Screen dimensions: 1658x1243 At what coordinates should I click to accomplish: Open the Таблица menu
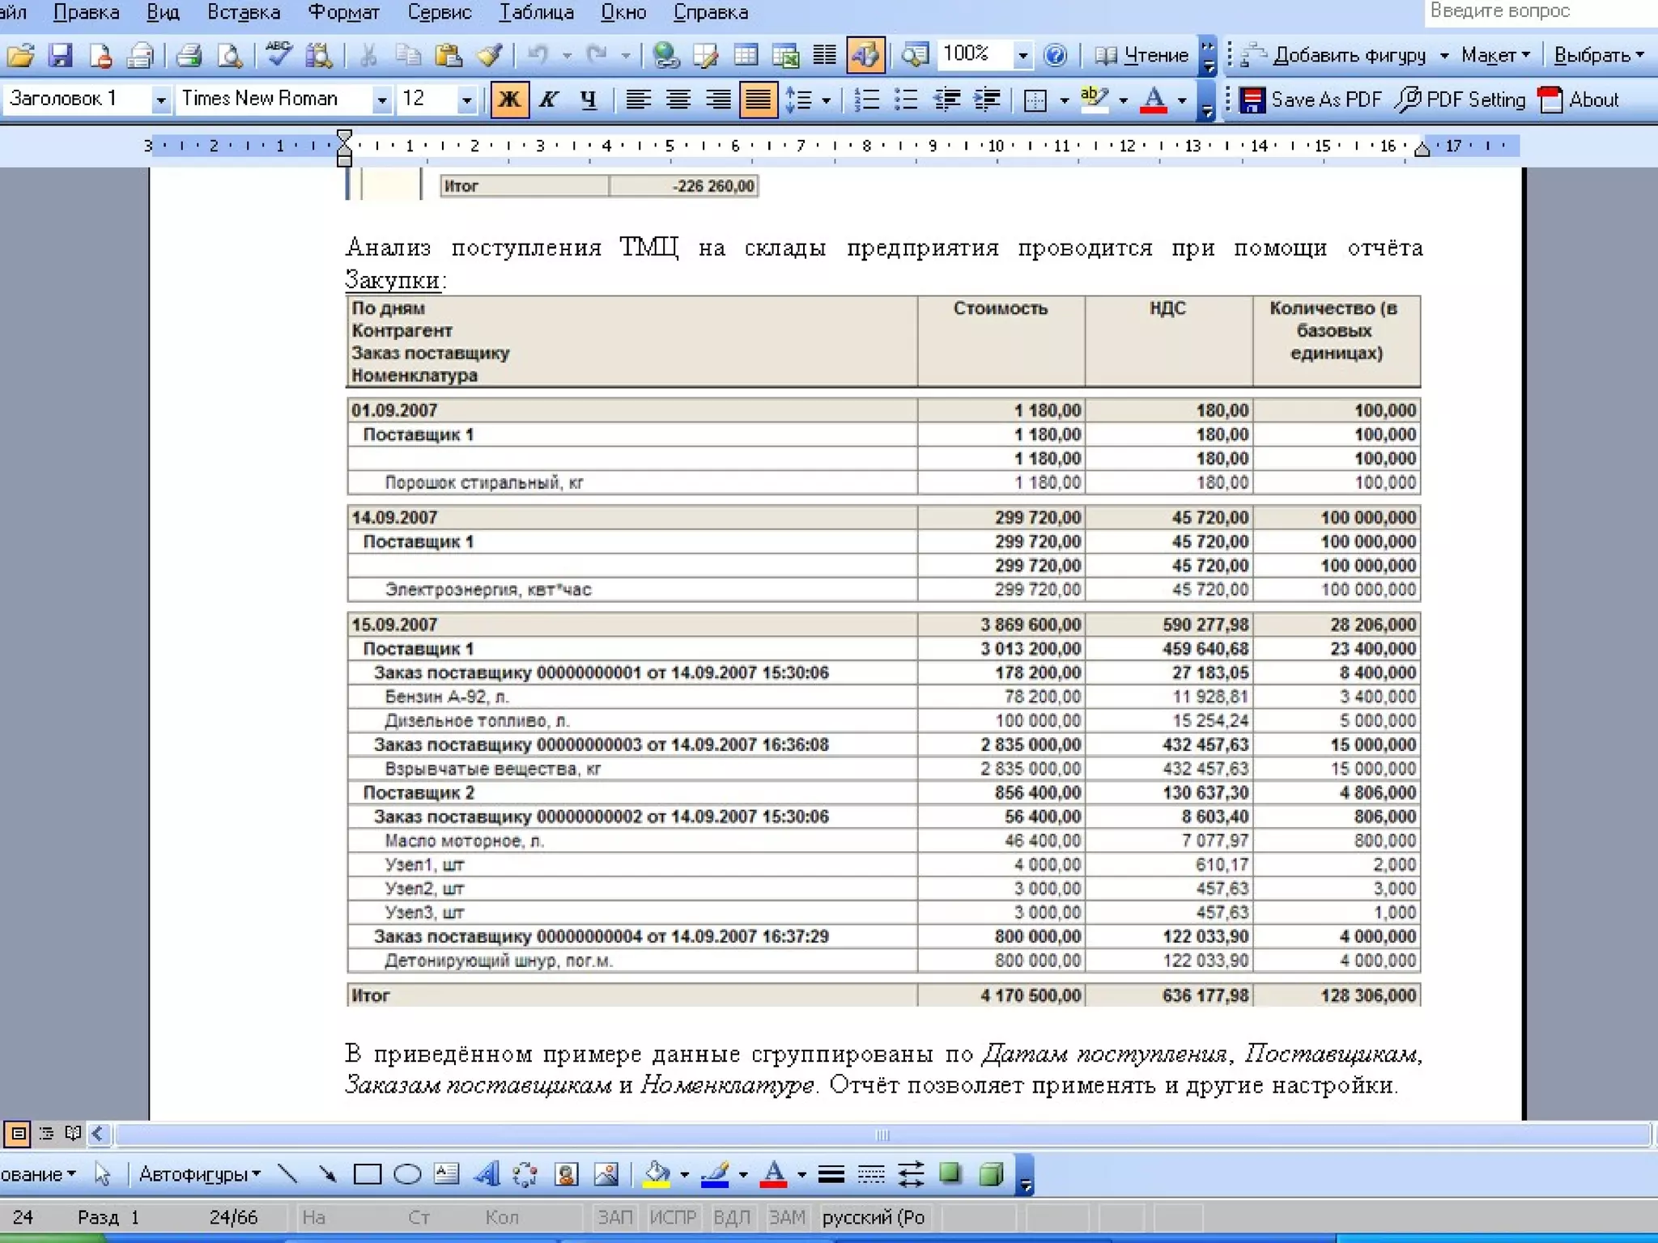536,13
